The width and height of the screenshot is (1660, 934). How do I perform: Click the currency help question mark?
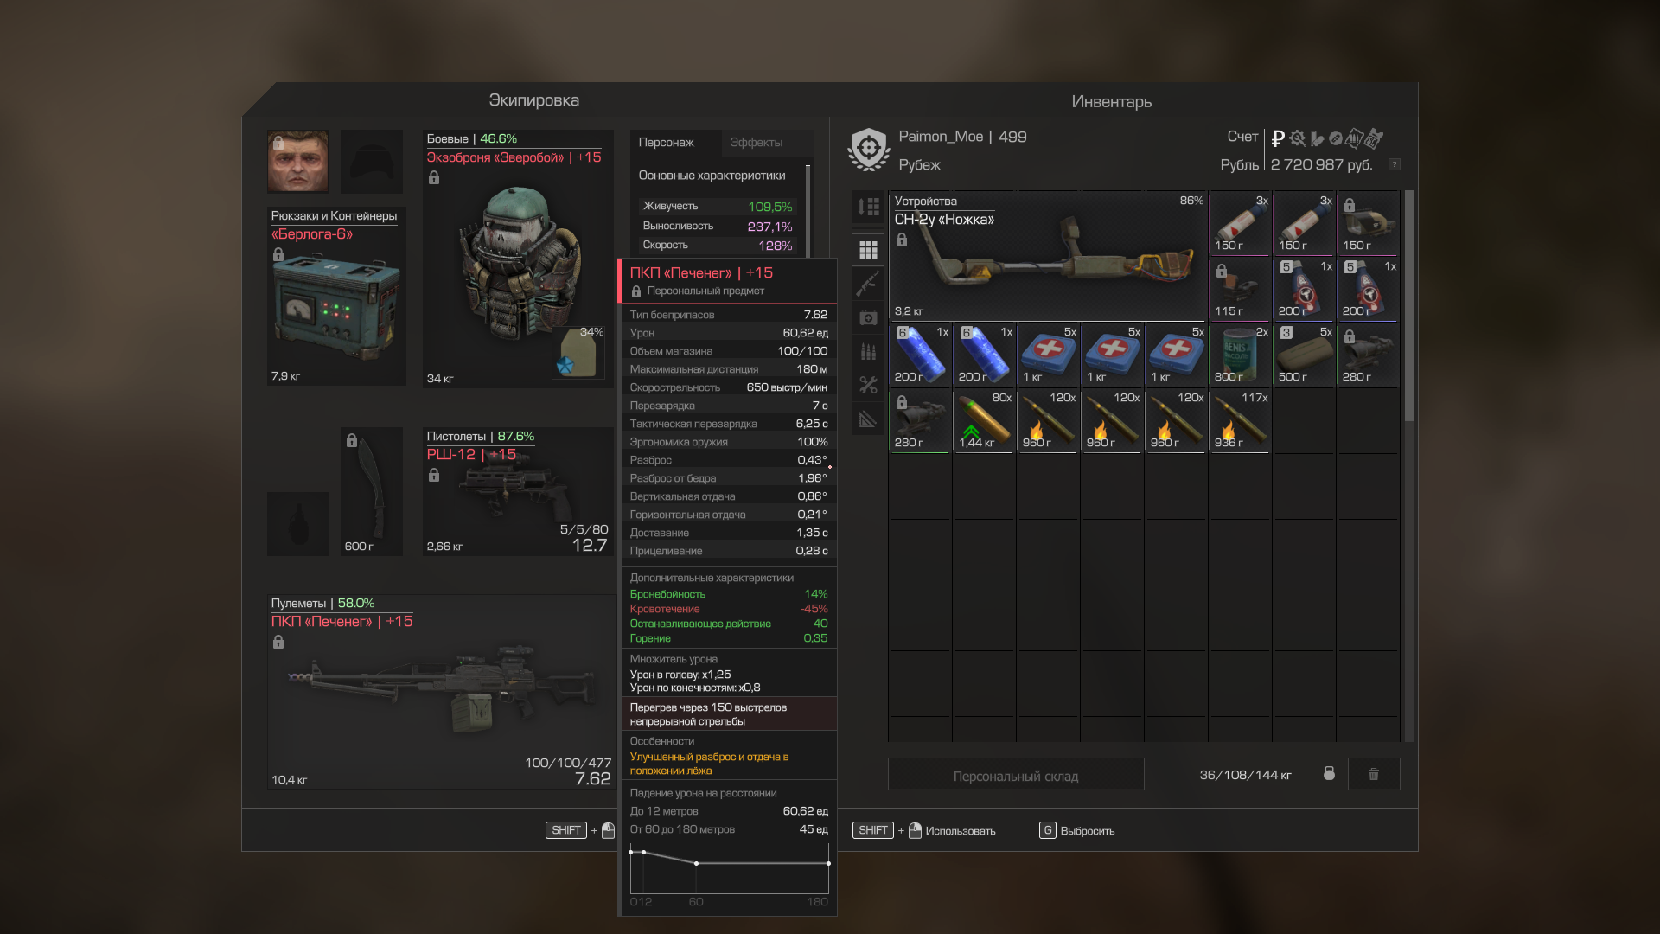point(1394,164)
